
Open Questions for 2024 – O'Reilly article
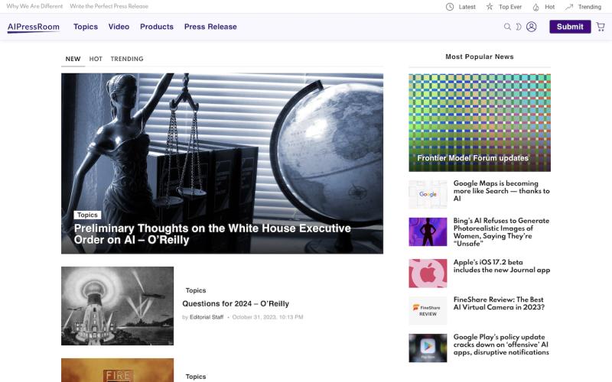coord(236,303)
